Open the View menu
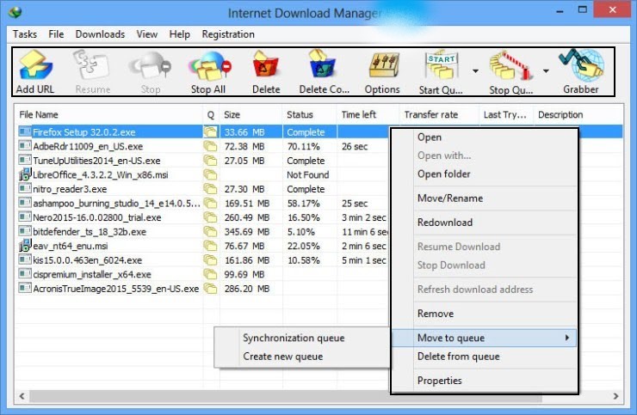 (146, 34)
